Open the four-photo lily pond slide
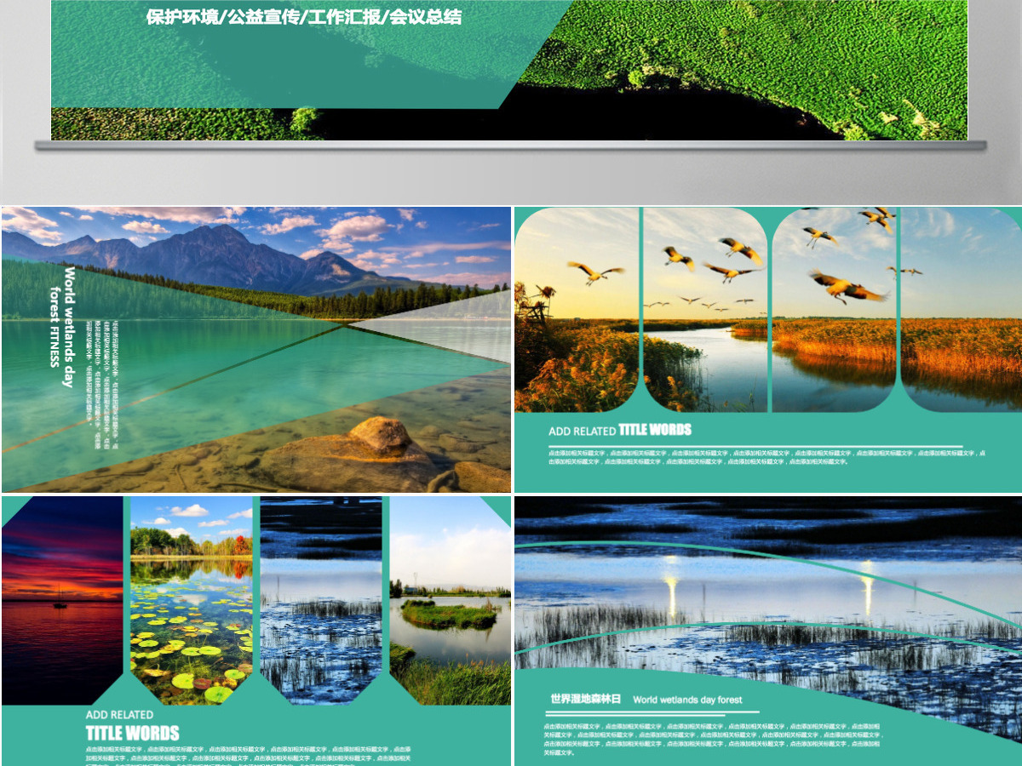 255,632
